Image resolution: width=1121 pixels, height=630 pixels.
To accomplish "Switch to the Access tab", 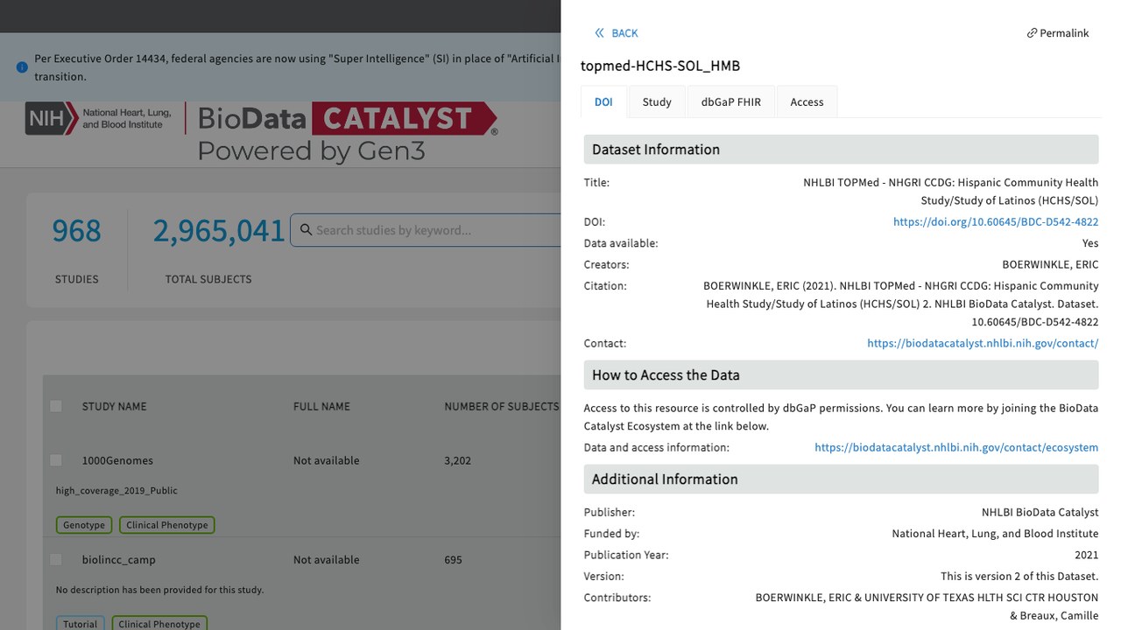I will [807, 102].
